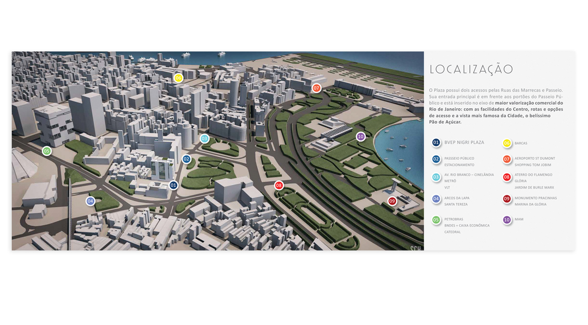Click the 'MONUMENTO PRACINHAS' legend text
This screenshot has width=588, height=325.
pos(536,198)
